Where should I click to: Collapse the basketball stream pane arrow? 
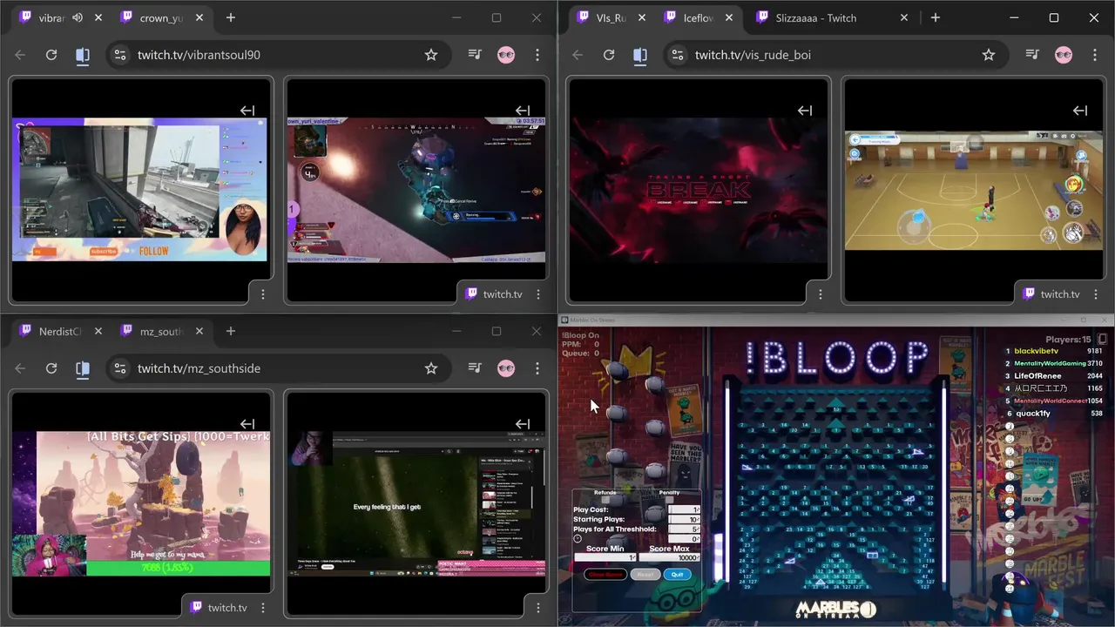click(1080, 111)
